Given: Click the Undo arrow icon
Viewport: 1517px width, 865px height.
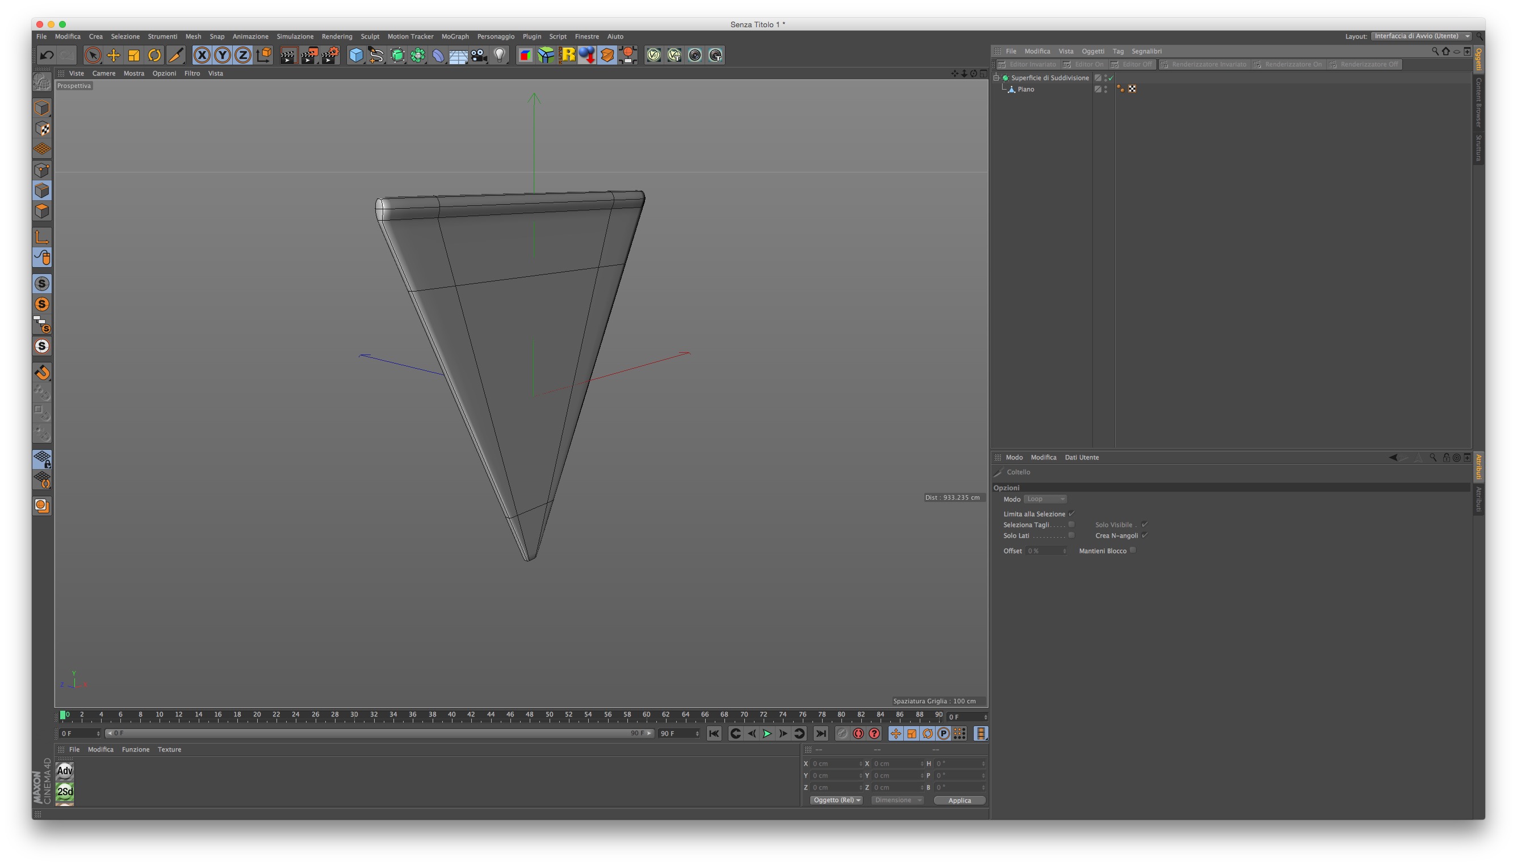Looking at the screenshot, I should (47, 55).
